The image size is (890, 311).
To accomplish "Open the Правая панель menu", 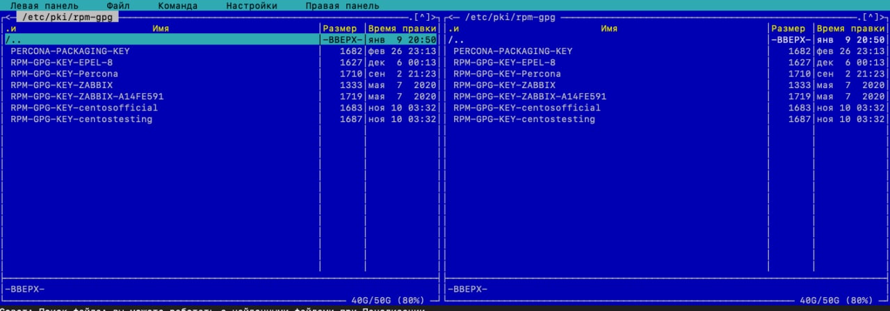I will (x=342, y=6).
